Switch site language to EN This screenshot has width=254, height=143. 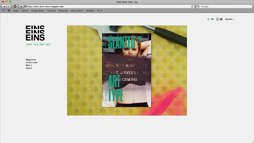(212, 19)
